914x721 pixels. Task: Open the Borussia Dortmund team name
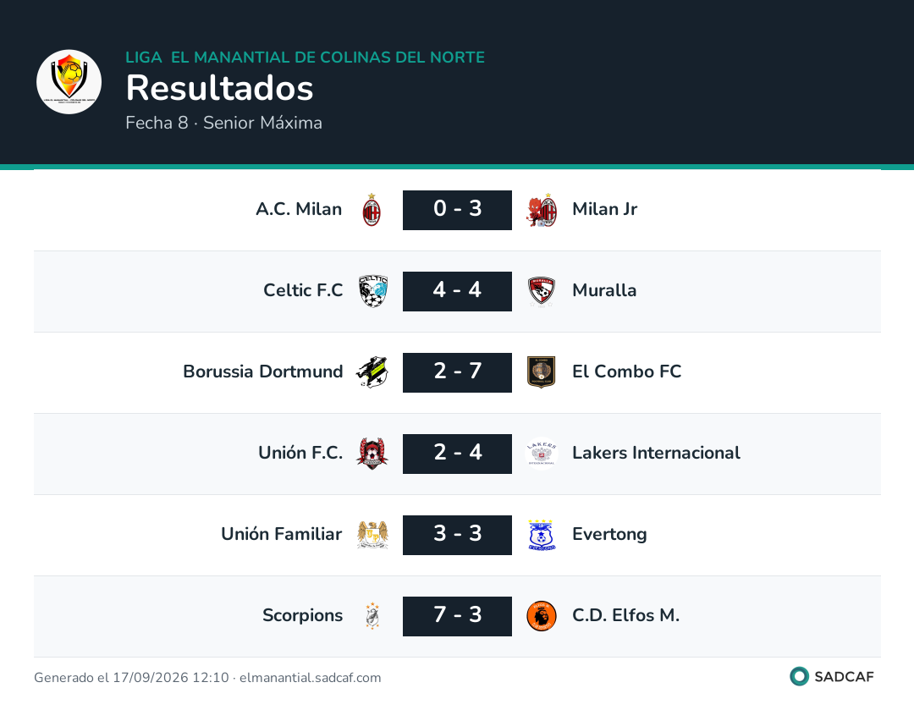263,372
